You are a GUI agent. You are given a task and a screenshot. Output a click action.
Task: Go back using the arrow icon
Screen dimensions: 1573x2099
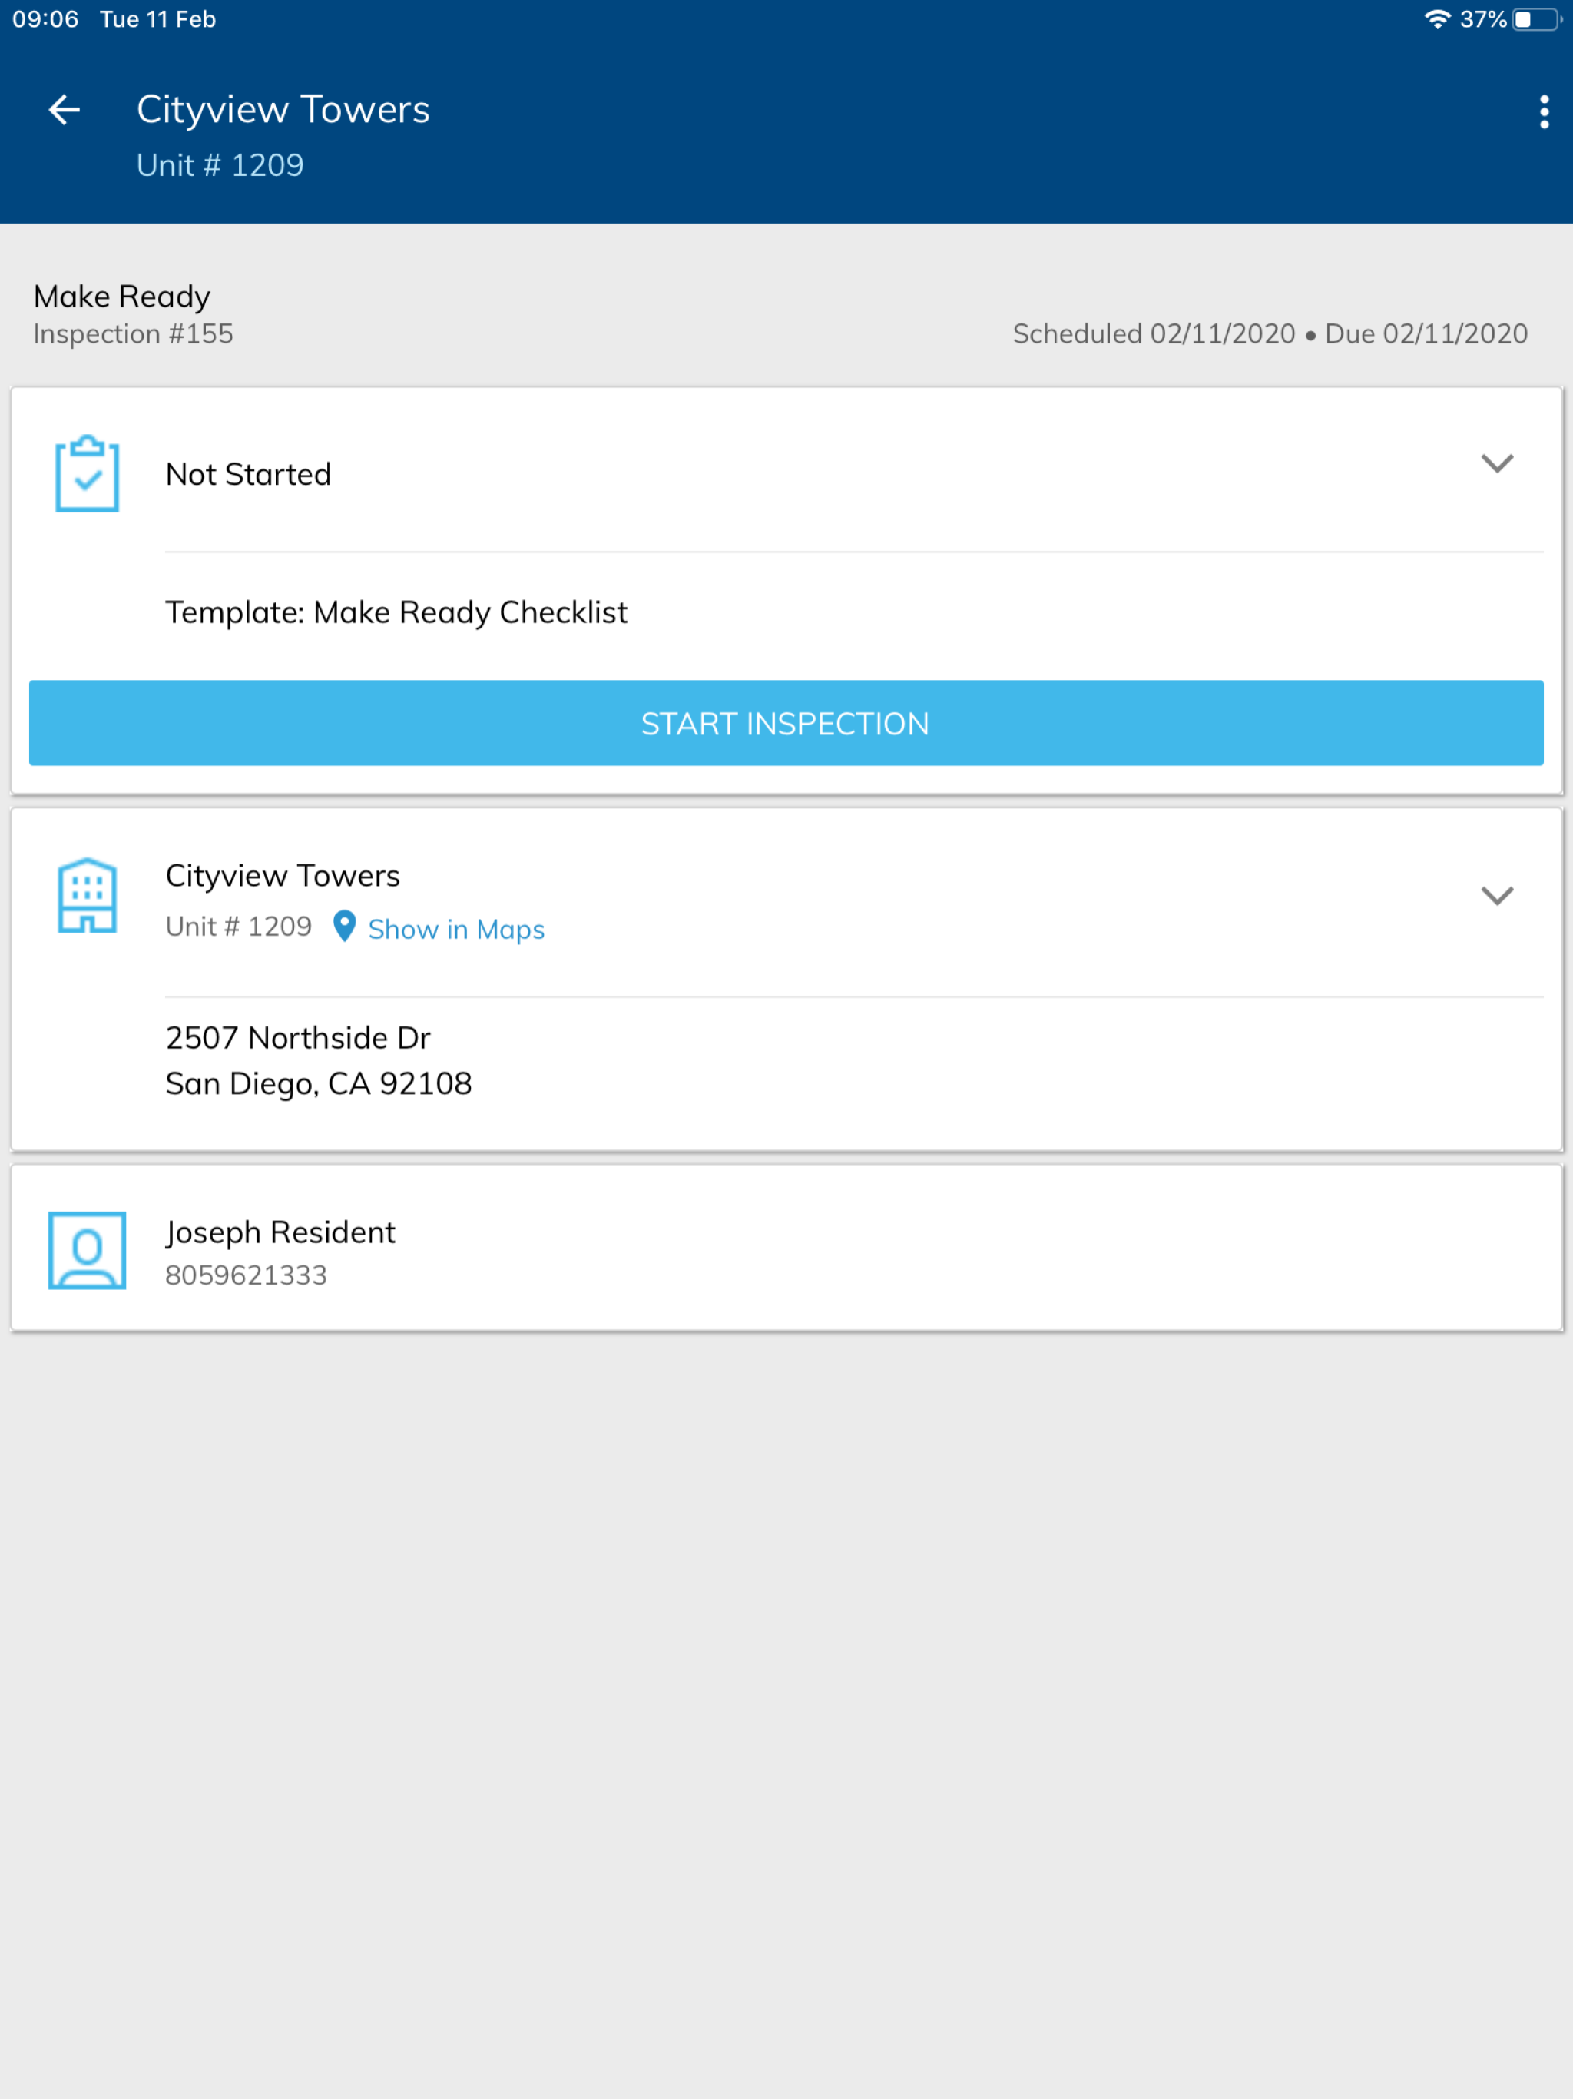[x=65, y=110]
